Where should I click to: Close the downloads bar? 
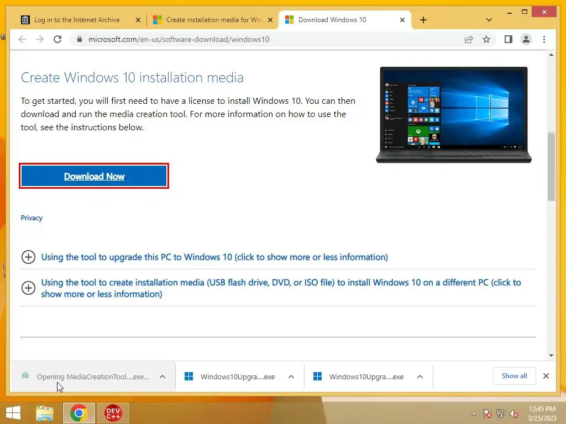click(546, 376)
